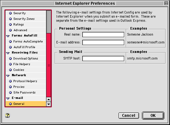Click the E-mail heading text
Image resolution: width=170 pixels, height=125 pixels.
(x=17, y=98)
